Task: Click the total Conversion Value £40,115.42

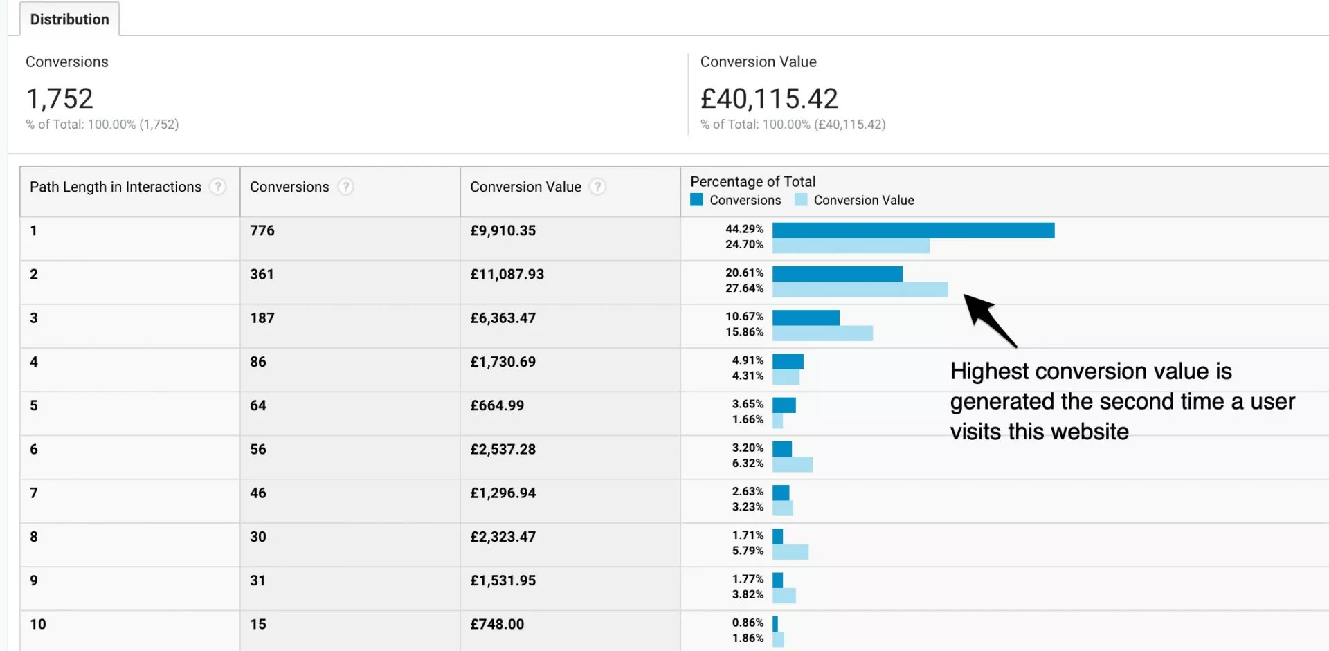Action: (x=769, y=99)
